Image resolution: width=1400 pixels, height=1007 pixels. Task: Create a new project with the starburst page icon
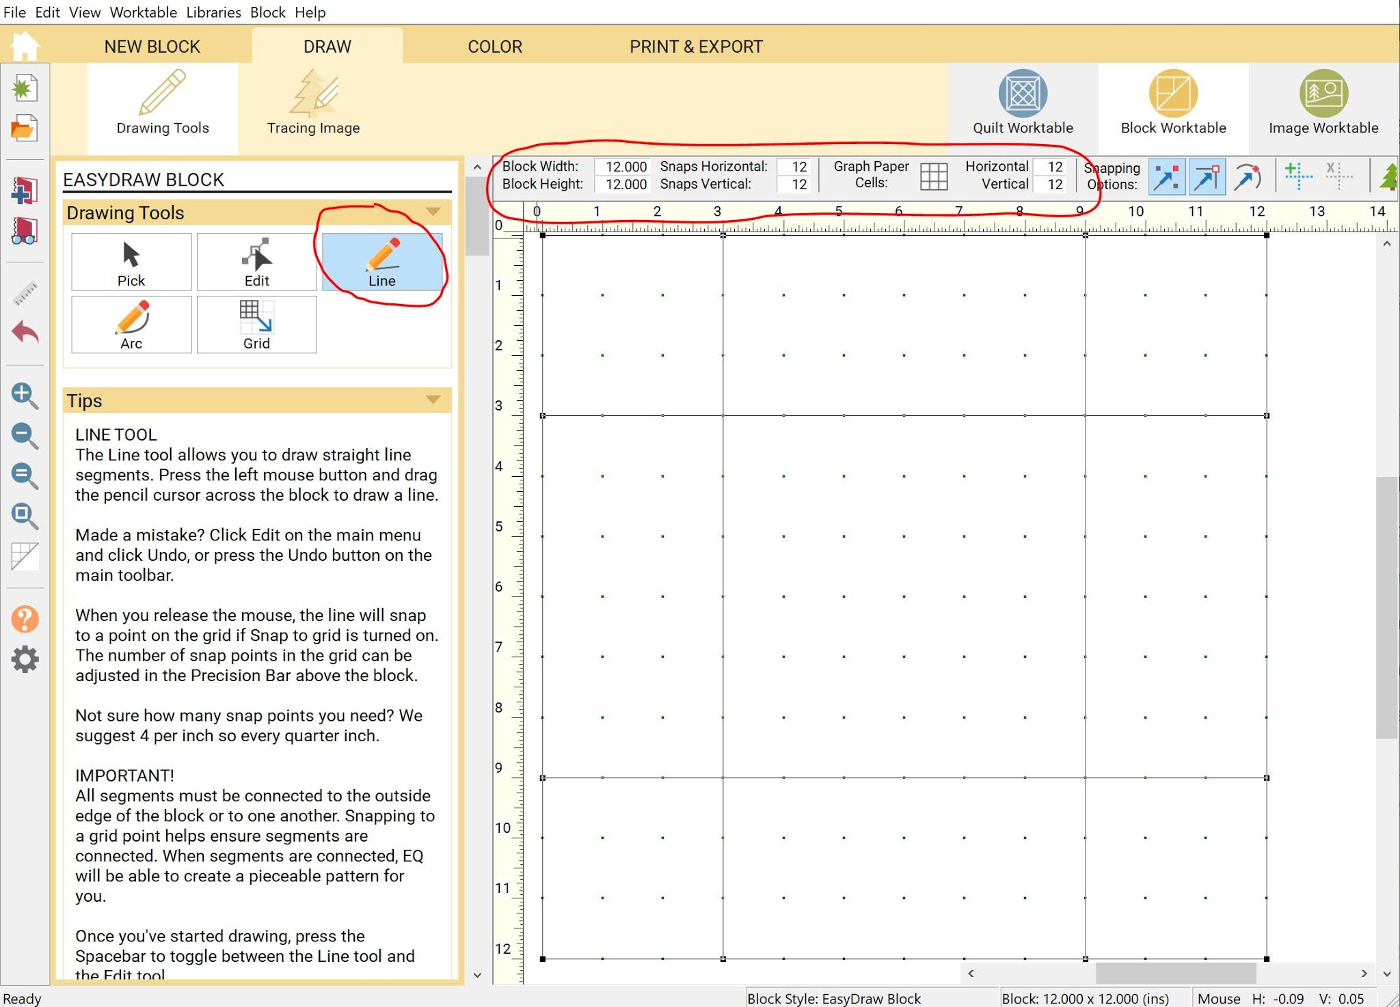24,89
